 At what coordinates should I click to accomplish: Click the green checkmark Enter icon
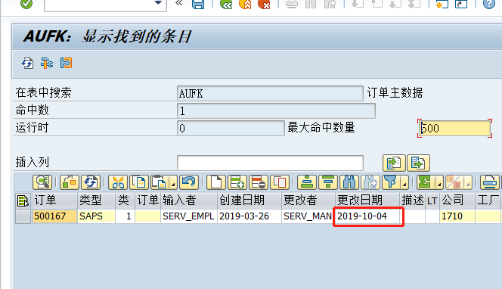point(26,4)
